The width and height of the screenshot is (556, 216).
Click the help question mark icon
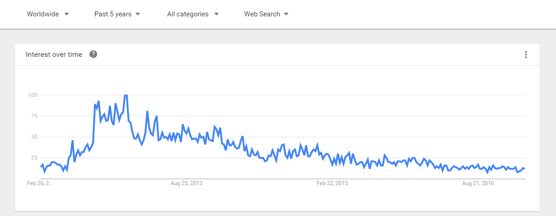(93, 55)
